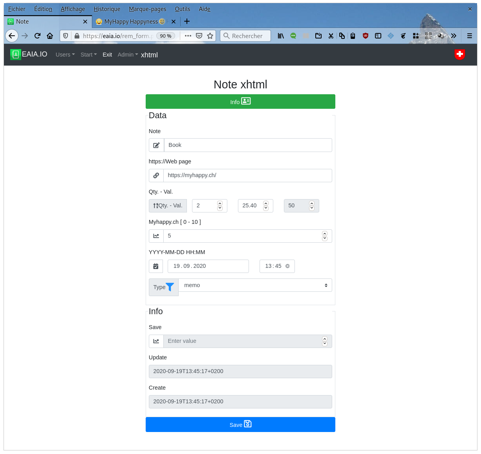Click the green Info button
This screenshot has height=454, width=481.
point(240,102)
